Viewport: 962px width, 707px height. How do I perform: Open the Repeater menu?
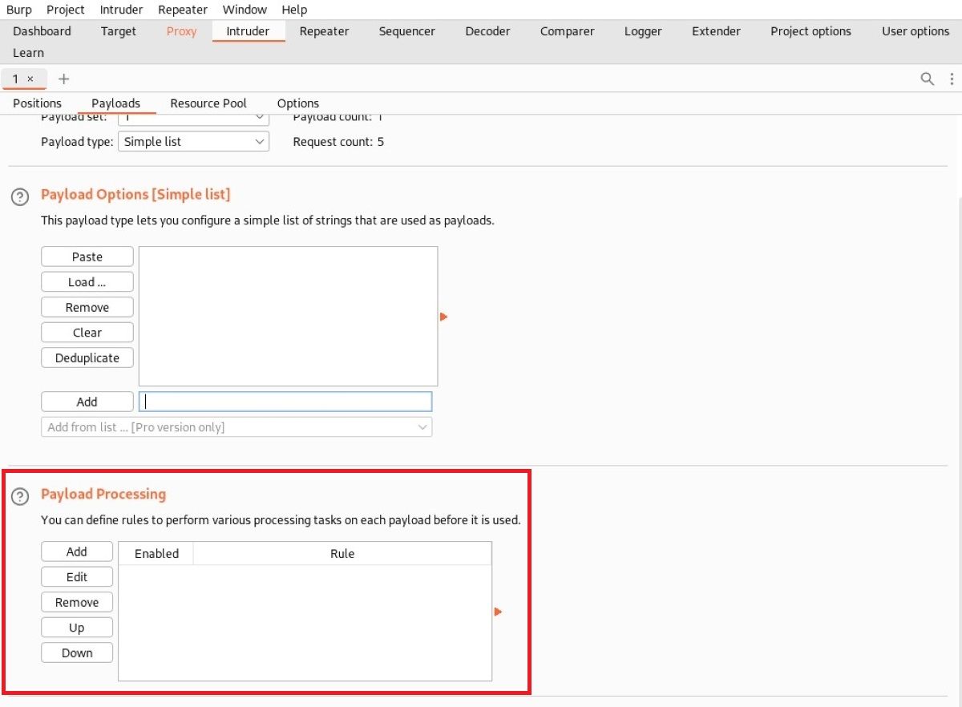point(183,10)
